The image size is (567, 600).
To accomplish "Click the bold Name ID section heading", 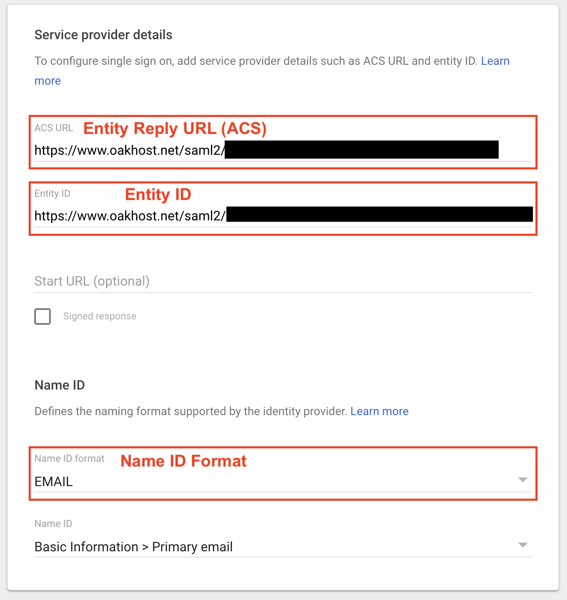I will [x=60, y=385].
